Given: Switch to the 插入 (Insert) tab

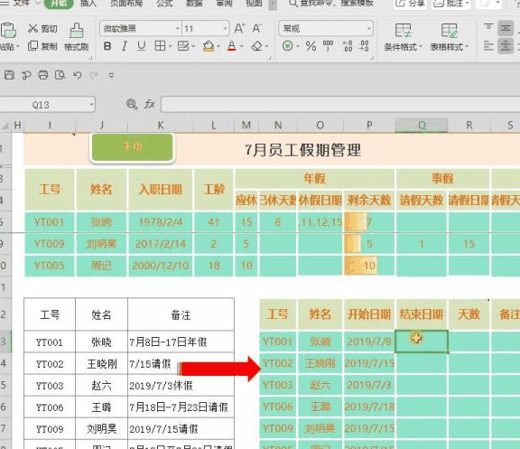Looking at the screenshot, I should click(x=88, y=4).
